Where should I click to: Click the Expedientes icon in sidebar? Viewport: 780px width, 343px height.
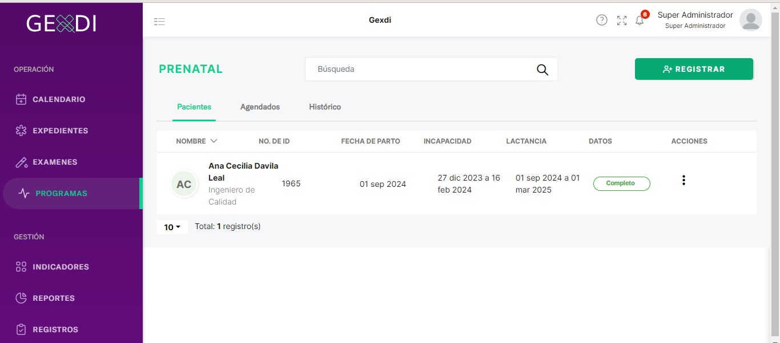click(21, 130)
